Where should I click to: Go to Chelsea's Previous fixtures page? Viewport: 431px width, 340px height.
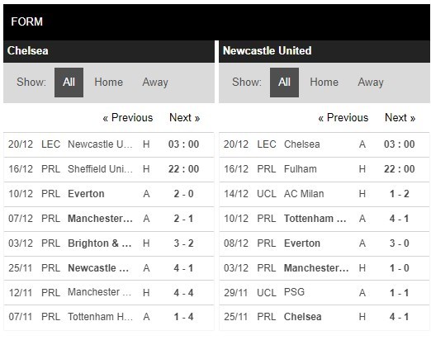click(128, 118)
